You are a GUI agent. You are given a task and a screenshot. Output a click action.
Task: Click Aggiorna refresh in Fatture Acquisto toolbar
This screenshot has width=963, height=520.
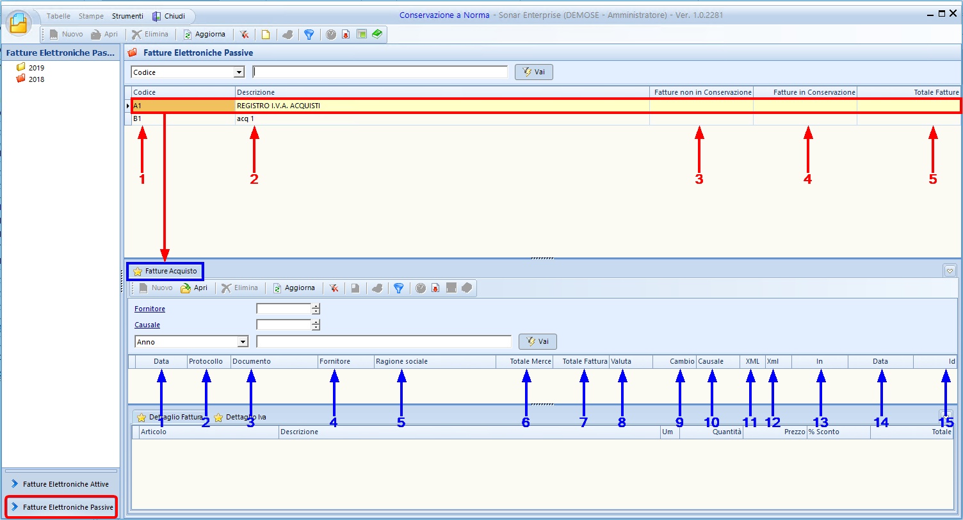293,288
